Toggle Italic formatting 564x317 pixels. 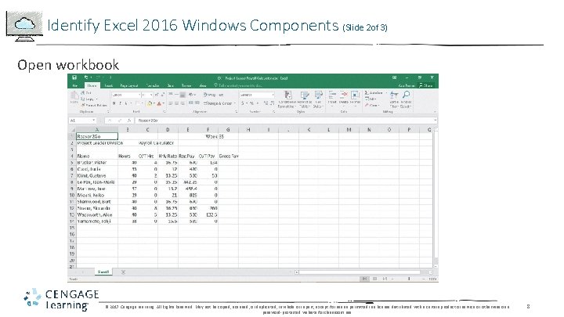pos(121,103)
